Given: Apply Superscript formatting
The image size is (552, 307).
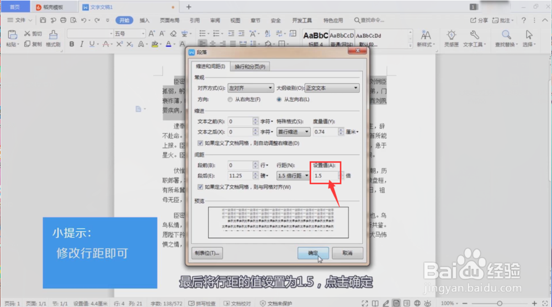Looking at the screenshot, I should pos(119,44).
